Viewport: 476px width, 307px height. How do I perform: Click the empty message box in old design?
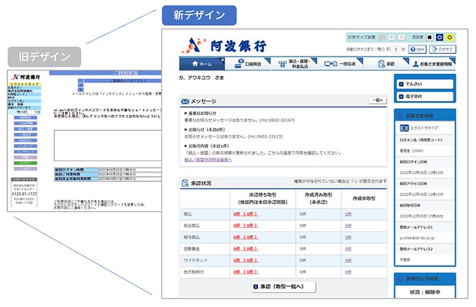click(x=108, y=146)
